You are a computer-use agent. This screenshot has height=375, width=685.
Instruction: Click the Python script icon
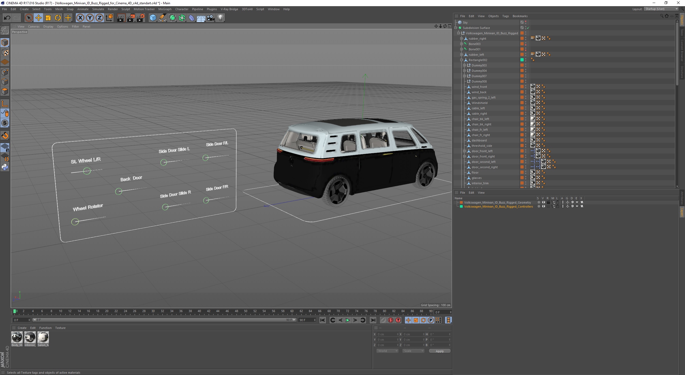click(x=5, y=167)
